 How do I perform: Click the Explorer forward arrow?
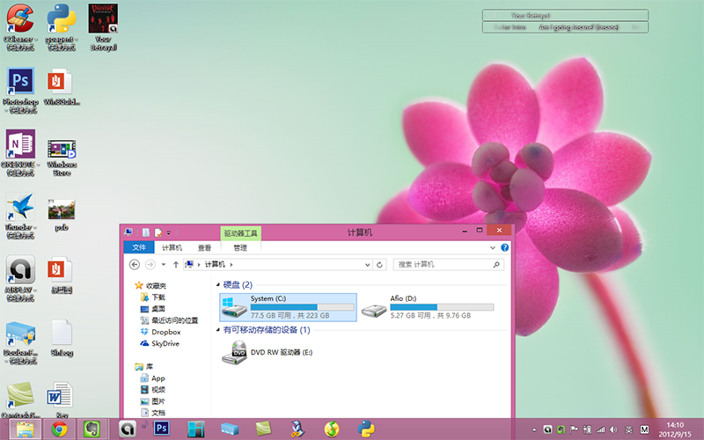tap(150, 265)
